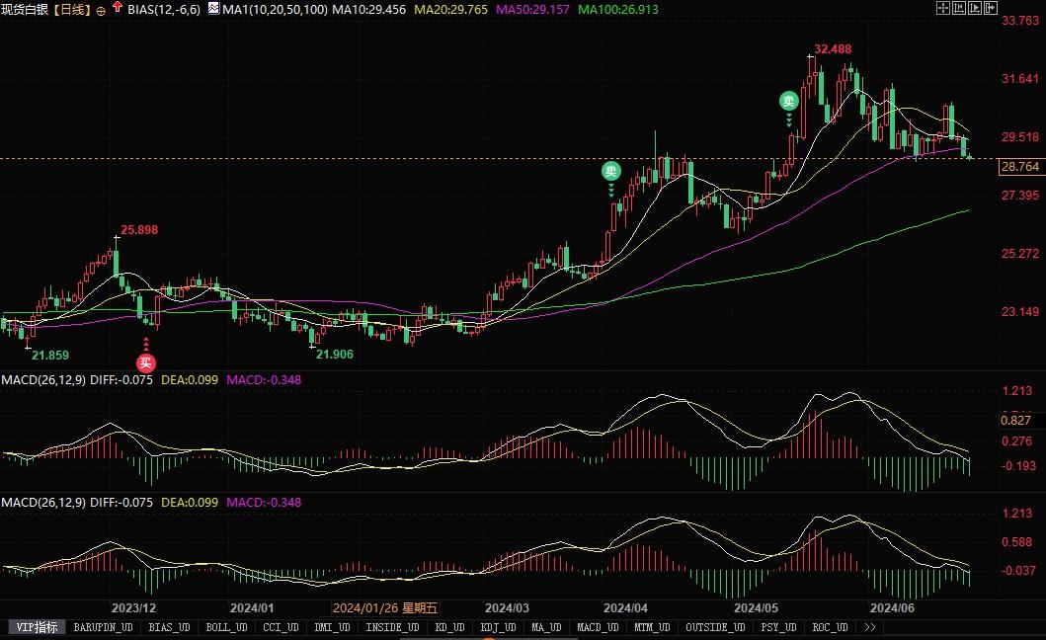Click the chart icon before MA1 indicator
The height and width of the screenshot is (640, 1046).
[x=213, y=9]
